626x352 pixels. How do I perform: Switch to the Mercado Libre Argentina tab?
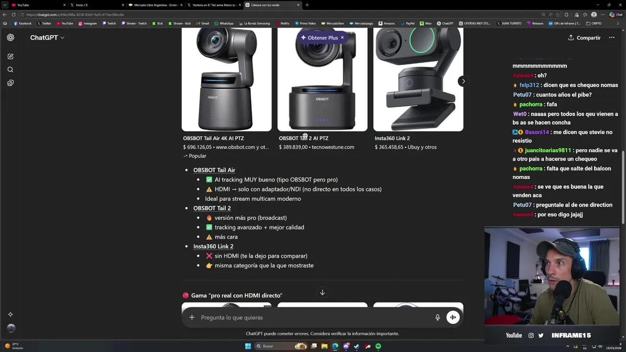(156, 5)
